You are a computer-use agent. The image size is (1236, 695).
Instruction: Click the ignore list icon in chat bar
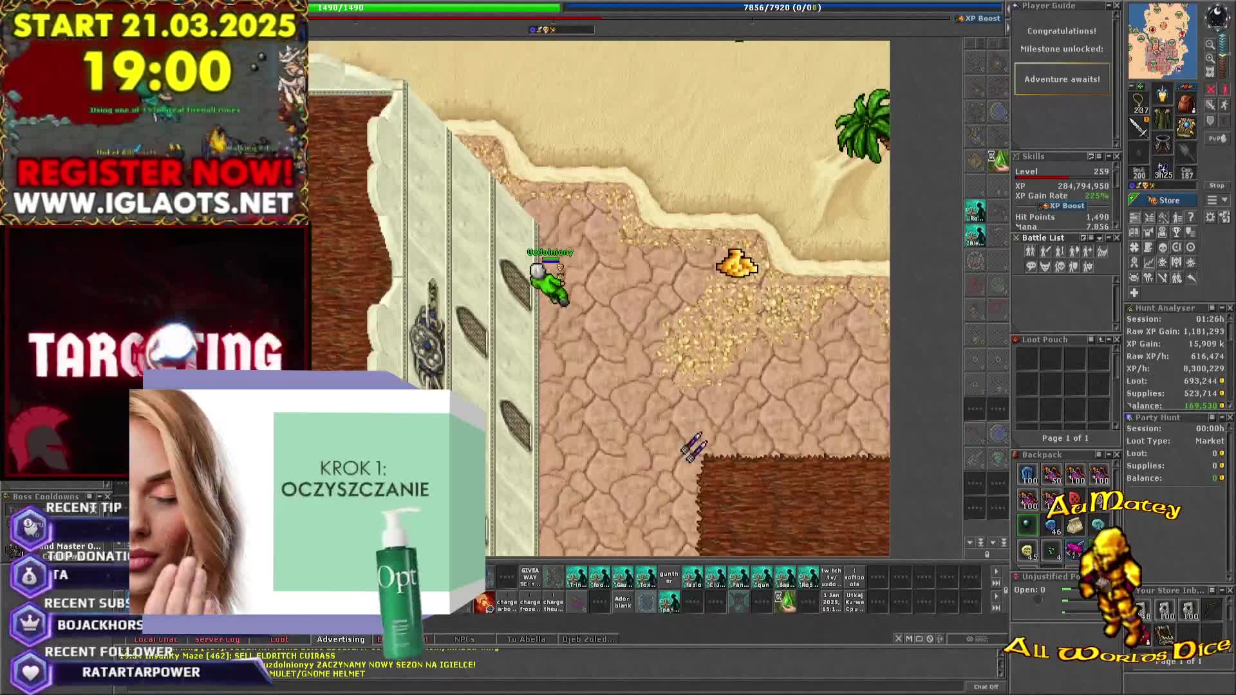(x=930, y=638)
